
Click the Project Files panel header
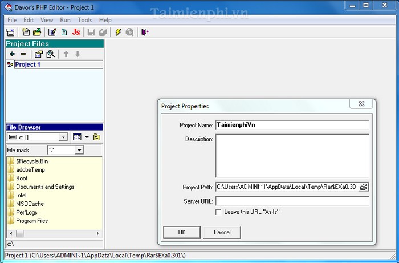pos(55,44)
